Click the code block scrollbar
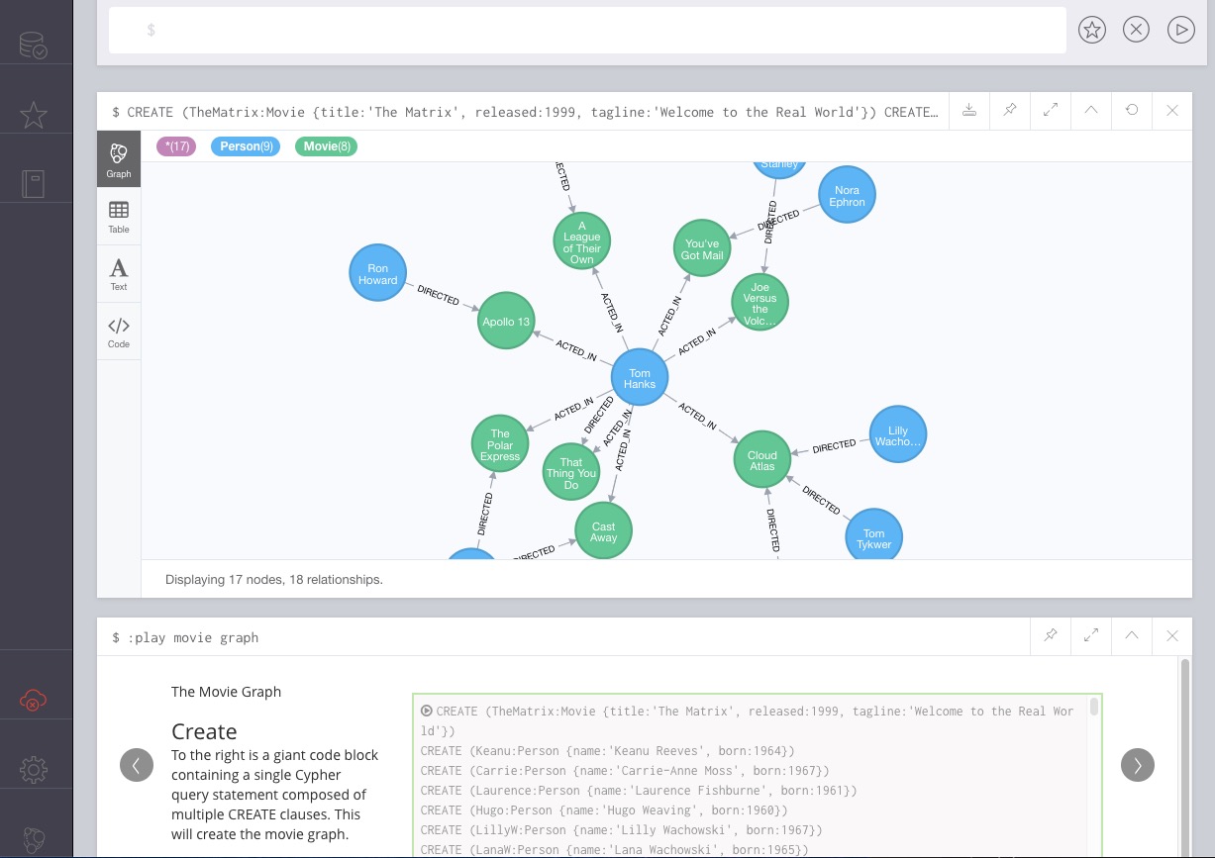 click(1094, 707)
